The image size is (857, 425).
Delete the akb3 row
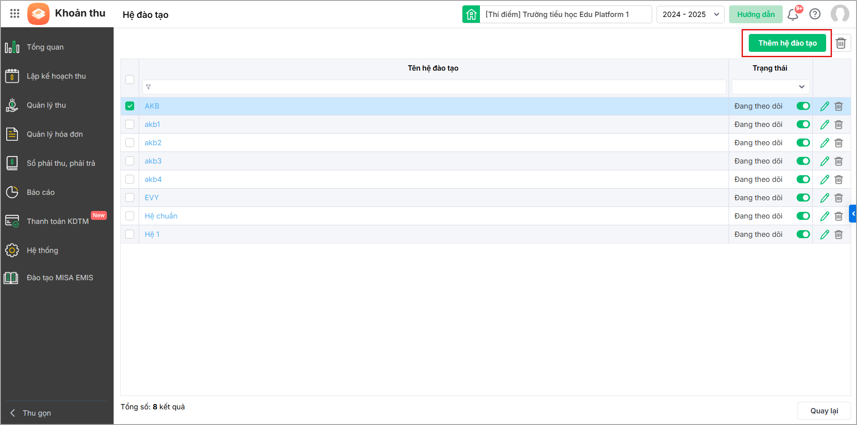[x=839, y=161]
